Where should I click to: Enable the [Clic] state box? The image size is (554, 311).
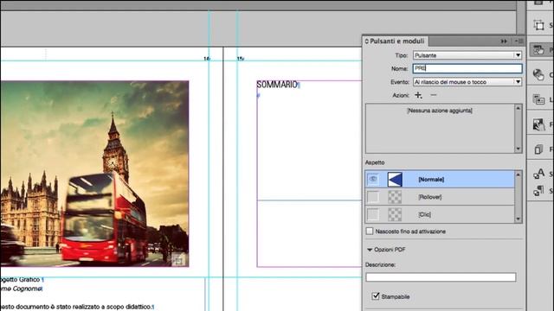tap(373, 214)
